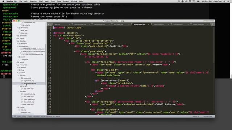Open layouts app.blade.php in the sidebar
The image size is (232, 130).
(x=29, y=89)
